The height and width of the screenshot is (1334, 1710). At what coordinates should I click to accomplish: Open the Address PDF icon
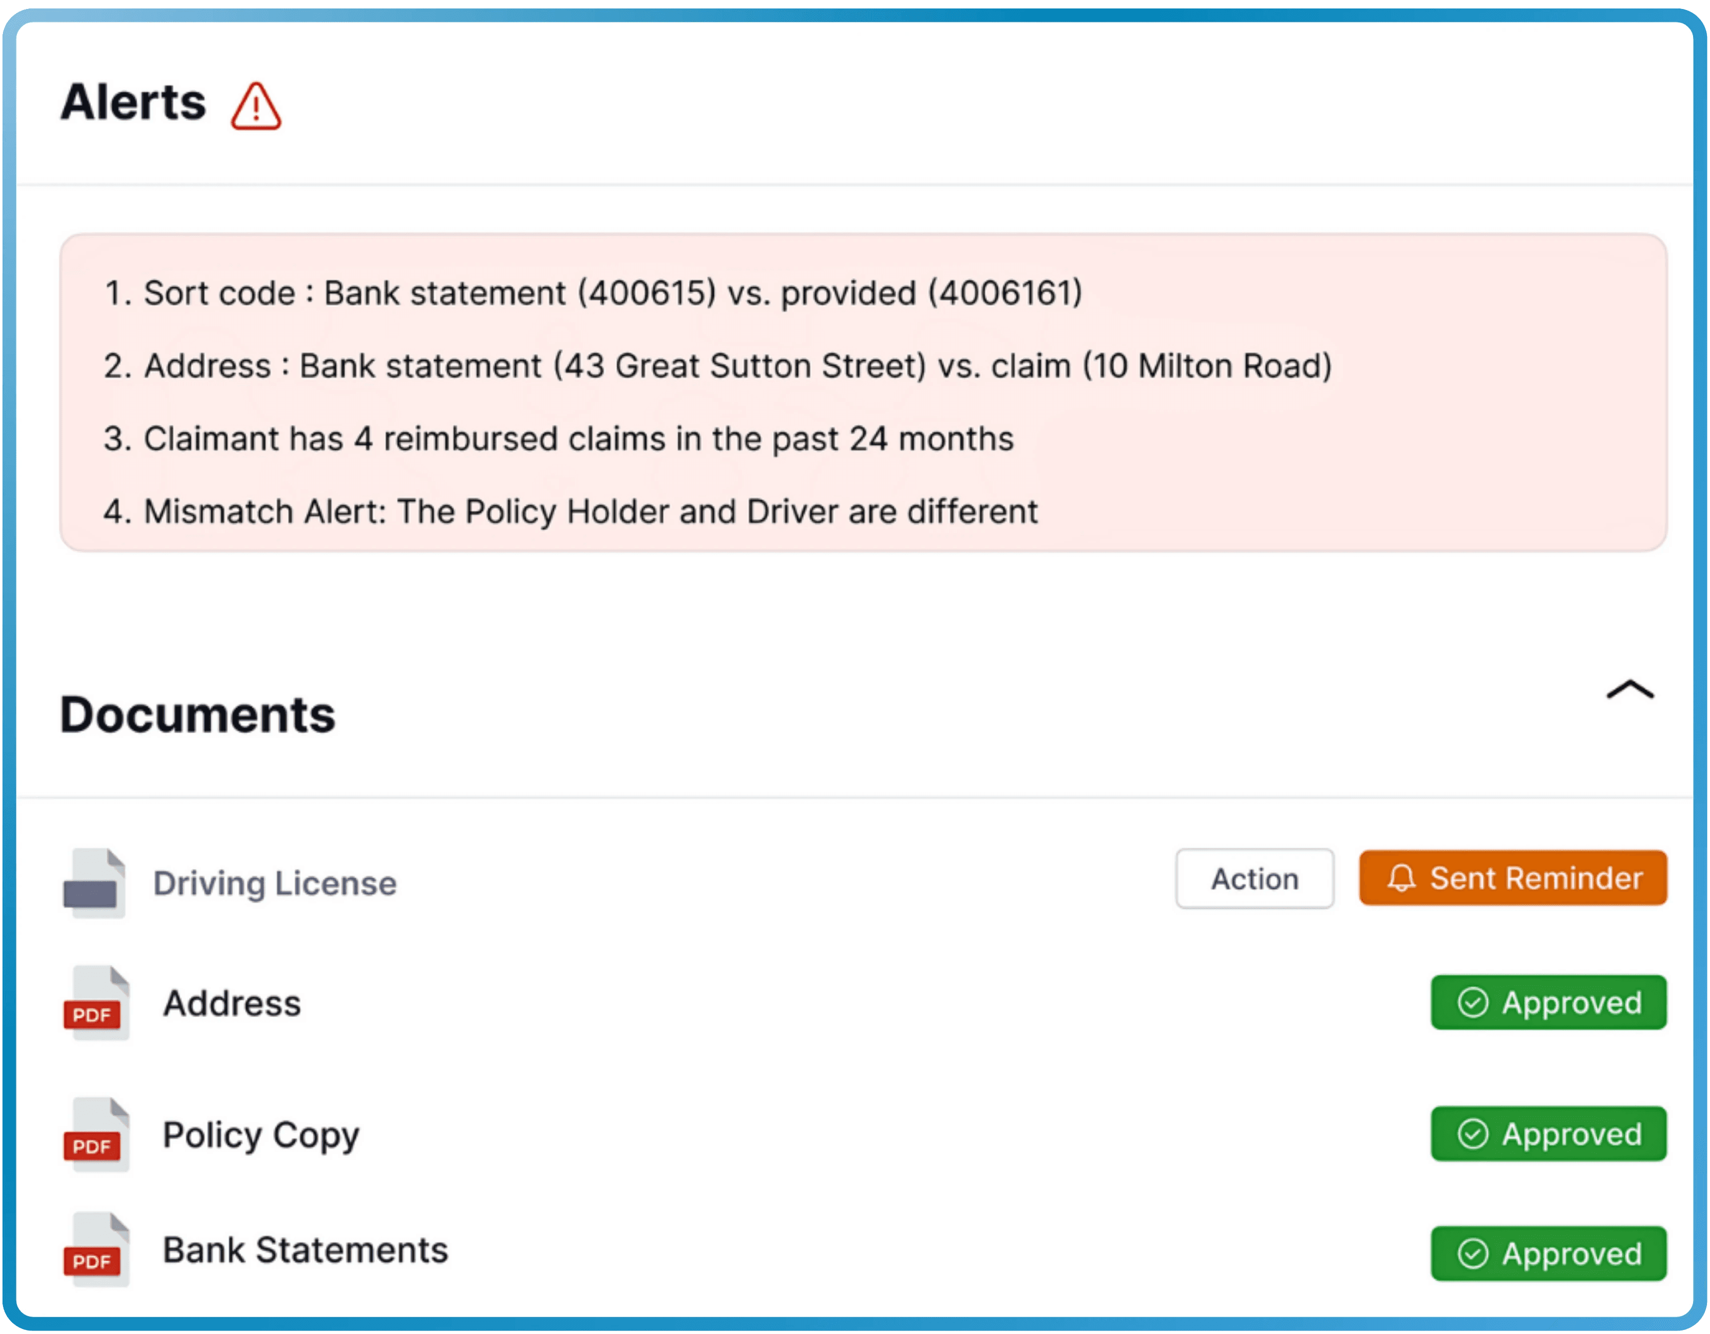pos(95,1003)
